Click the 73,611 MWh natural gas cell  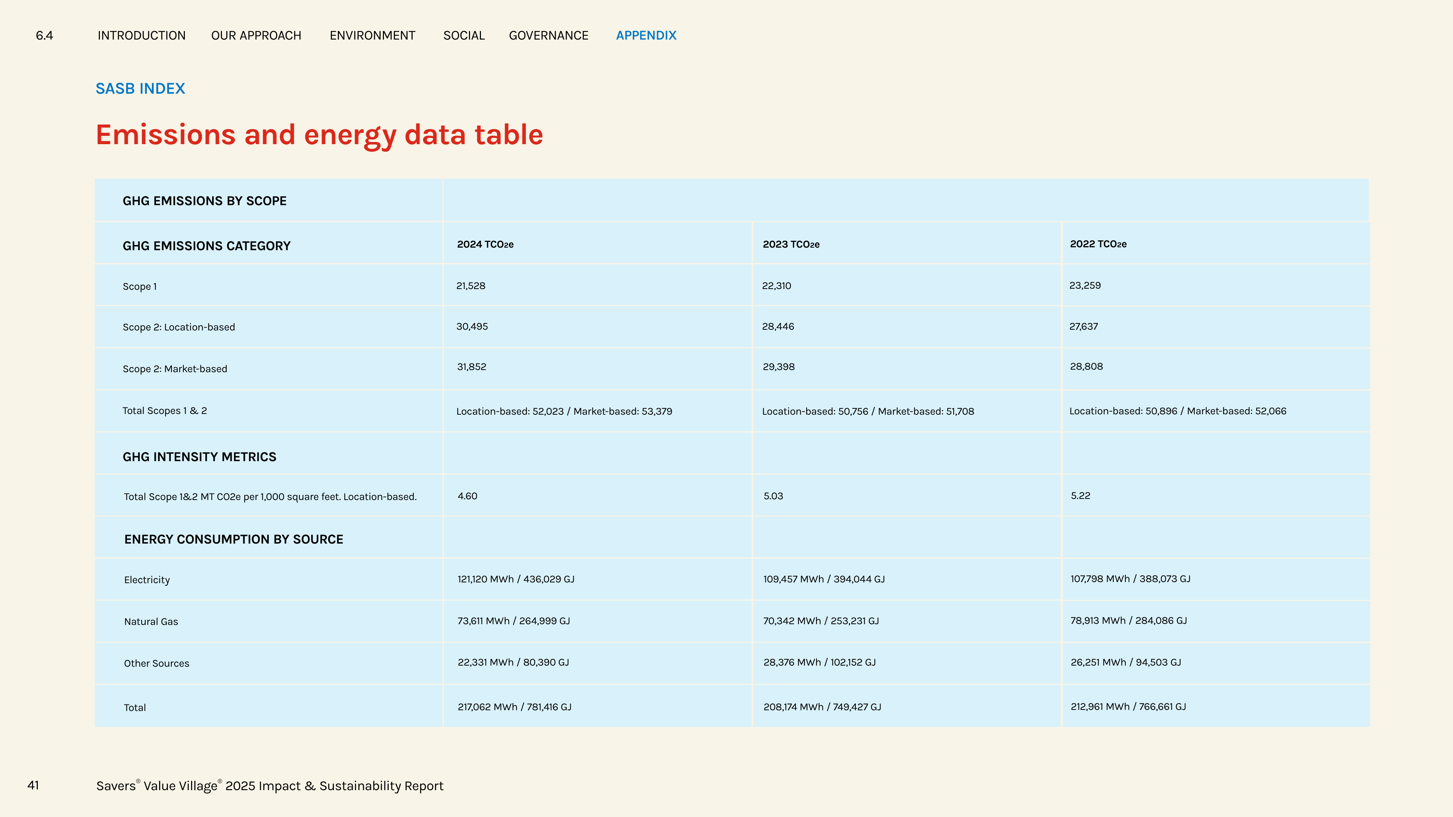click(x=514, y=621)
